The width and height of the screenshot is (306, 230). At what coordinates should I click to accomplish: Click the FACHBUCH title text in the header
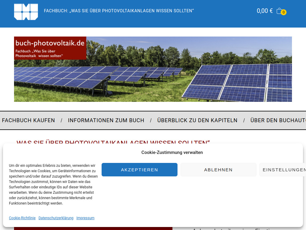[x=119, y=10]
